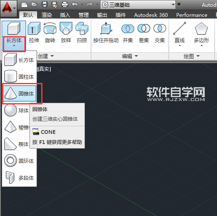Undo the last action

75,4
